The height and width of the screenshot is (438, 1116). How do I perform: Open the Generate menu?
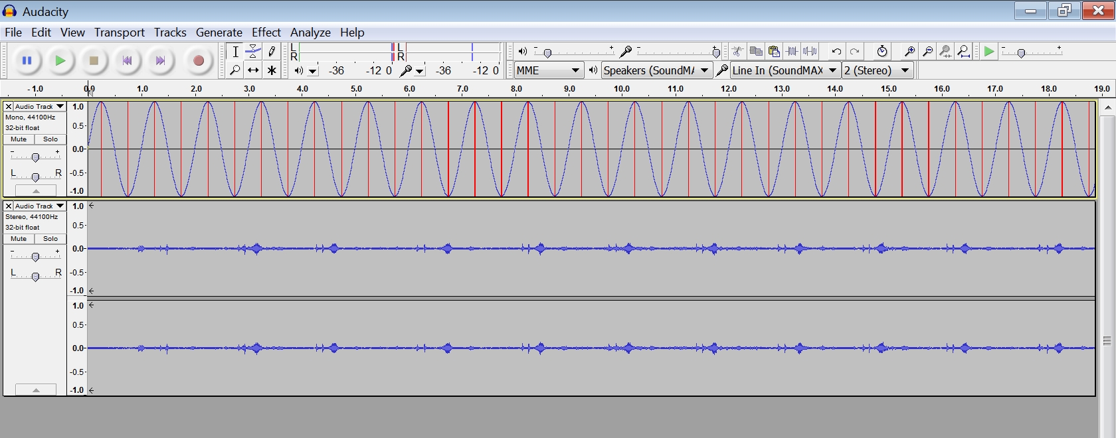coord(219,33)
